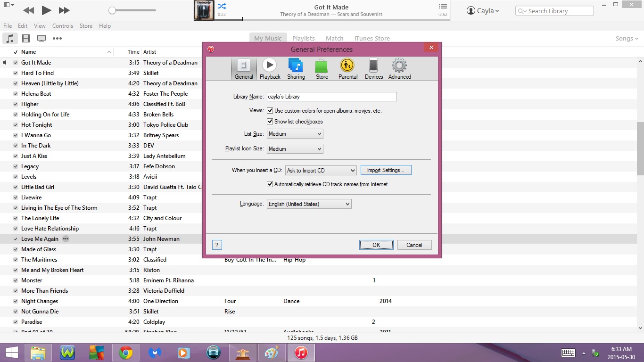Click the iTunes play button

pos(46,10)
